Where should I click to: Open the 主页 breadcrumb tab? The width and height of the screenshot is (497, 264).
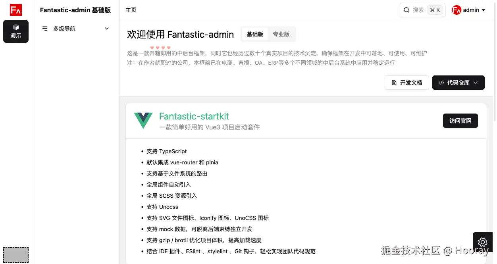pos(131,10)
